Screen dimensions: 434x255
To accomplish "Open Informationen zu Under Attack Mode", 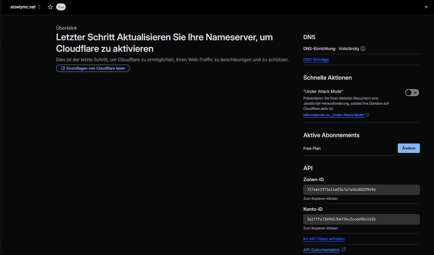I will (x=333, y=115).
